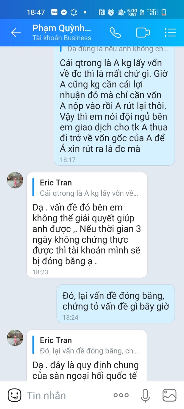Select the received message timestamped 18:23
The image size is (184, 409).
point(87,225)
